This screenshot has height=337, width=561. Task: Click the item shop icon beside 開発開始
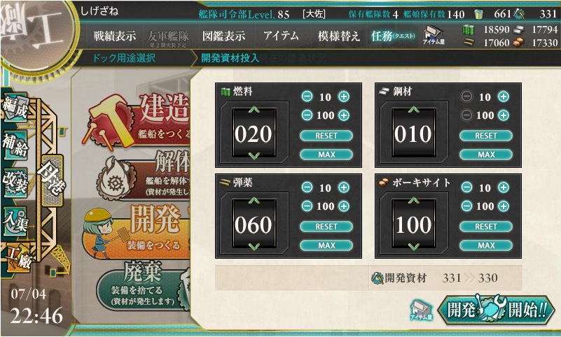(421, 310)
